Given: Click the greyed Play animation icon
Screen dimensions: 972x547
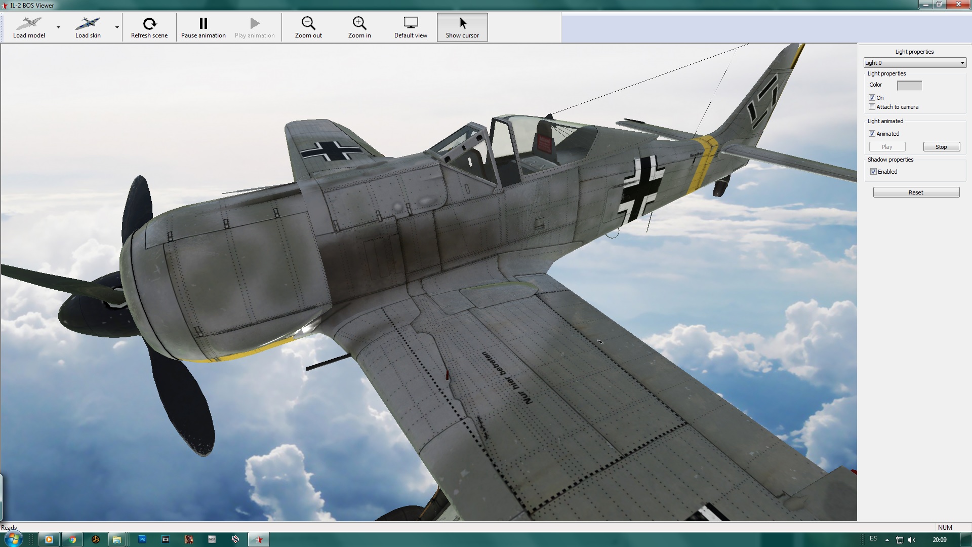Looking at the screenshot, I should coord(255,23).
